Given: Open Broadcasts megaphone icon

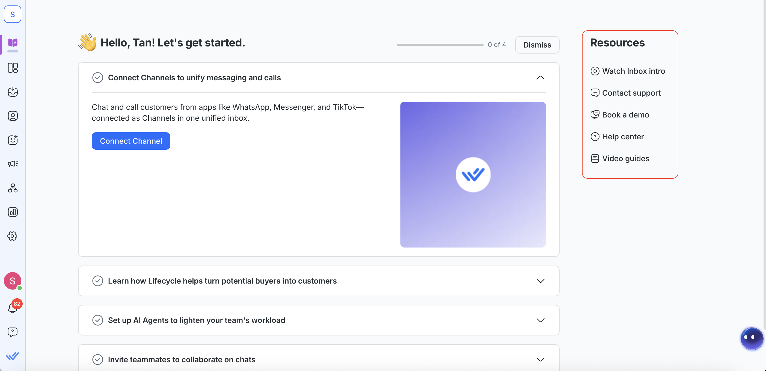Looking at the screenshot, I should tap(13, 164).
